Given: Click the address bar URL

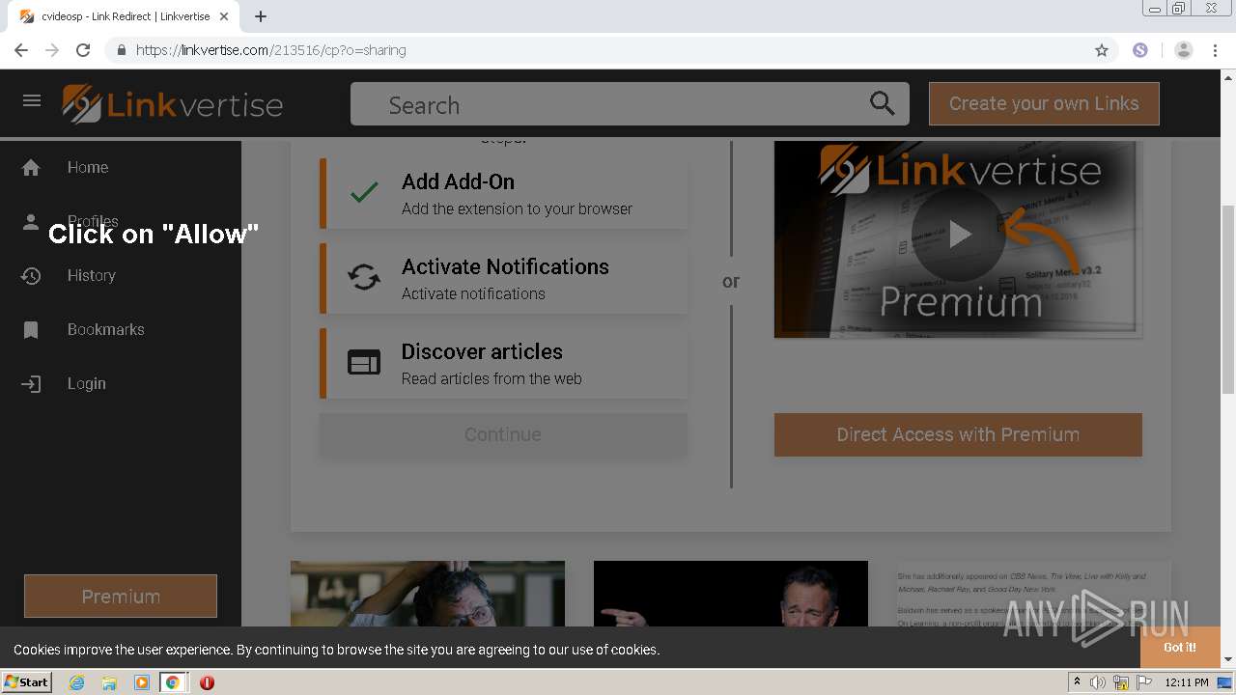Looking at the screenshot, I should tap(271, 50).
